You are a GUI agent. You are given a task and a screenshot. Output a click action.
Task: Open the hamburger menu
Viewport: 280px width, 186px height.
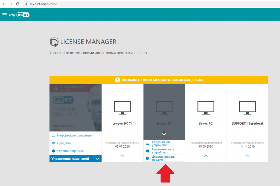point(4,15)
